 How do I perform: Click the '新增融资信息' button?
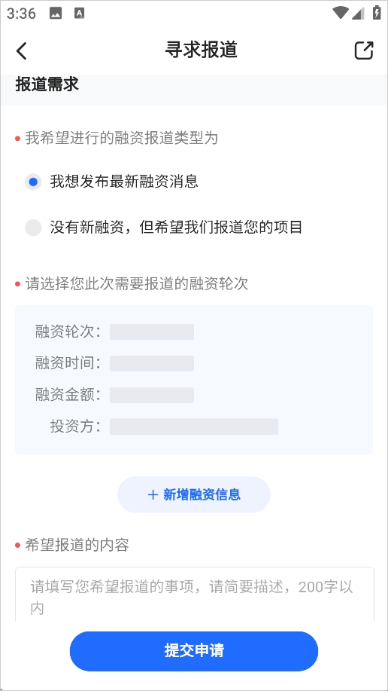pyautogui.click(x=194, y=494)
